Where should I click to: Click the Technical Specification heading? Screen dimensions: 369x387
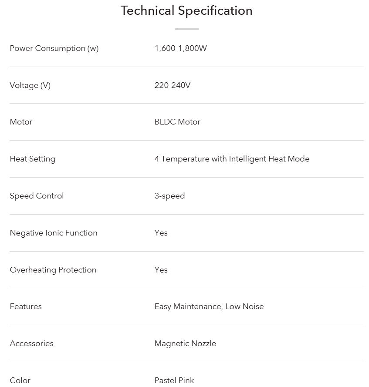[x=186, y=11]
